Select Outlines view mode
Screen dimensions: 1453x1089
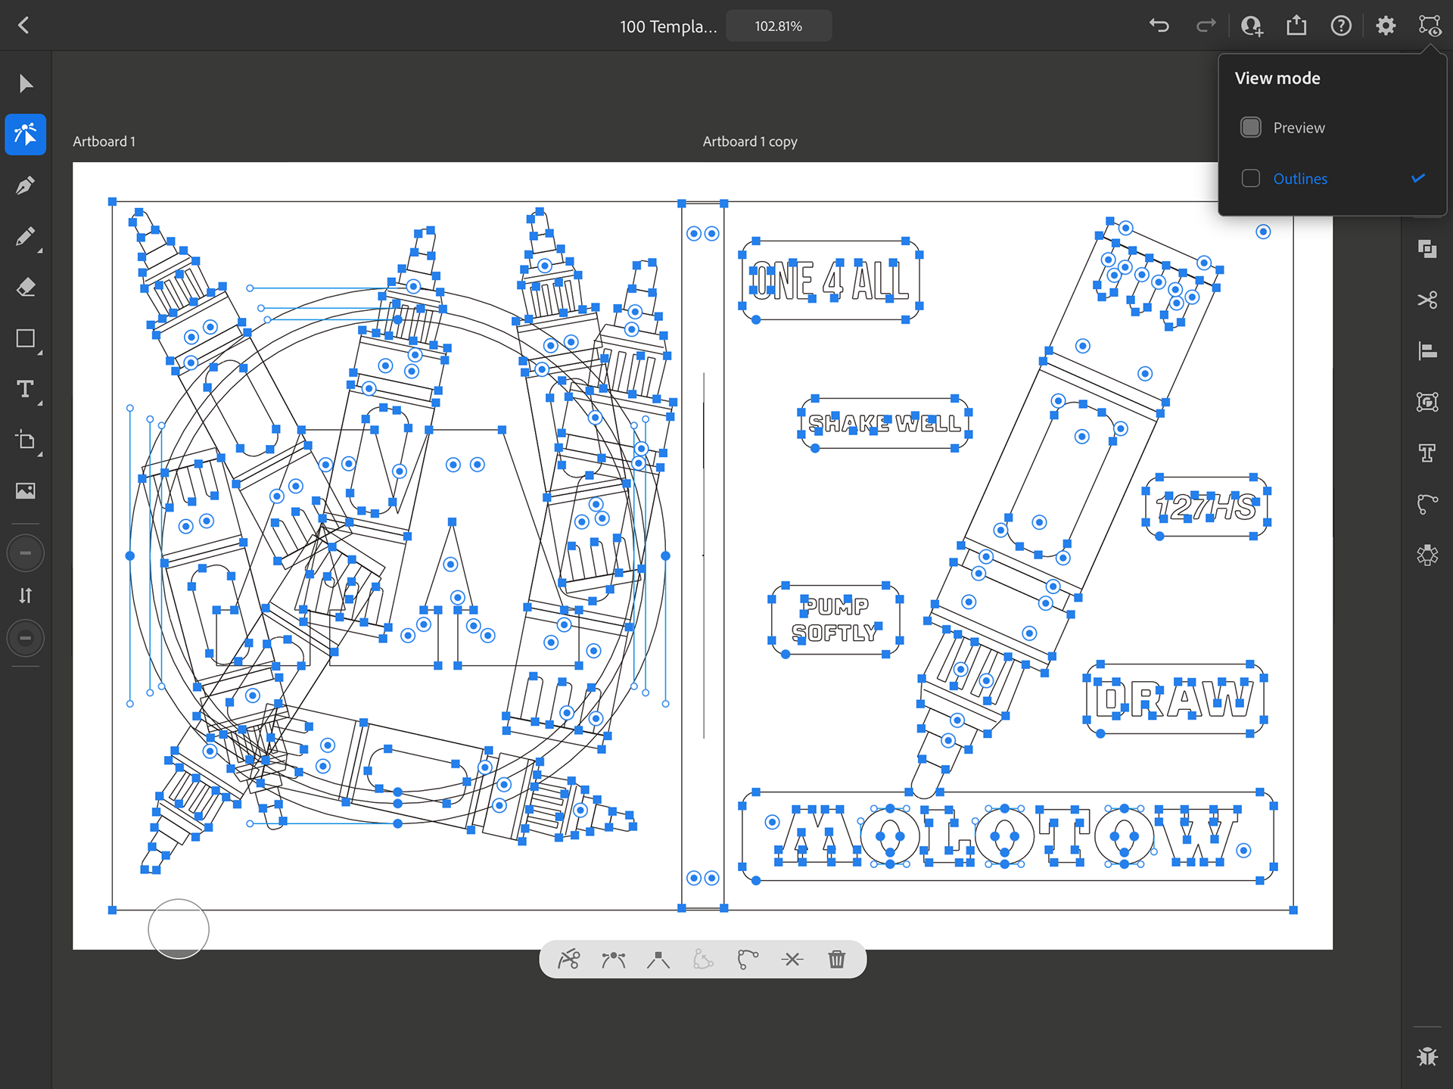tap(1333, 179)
